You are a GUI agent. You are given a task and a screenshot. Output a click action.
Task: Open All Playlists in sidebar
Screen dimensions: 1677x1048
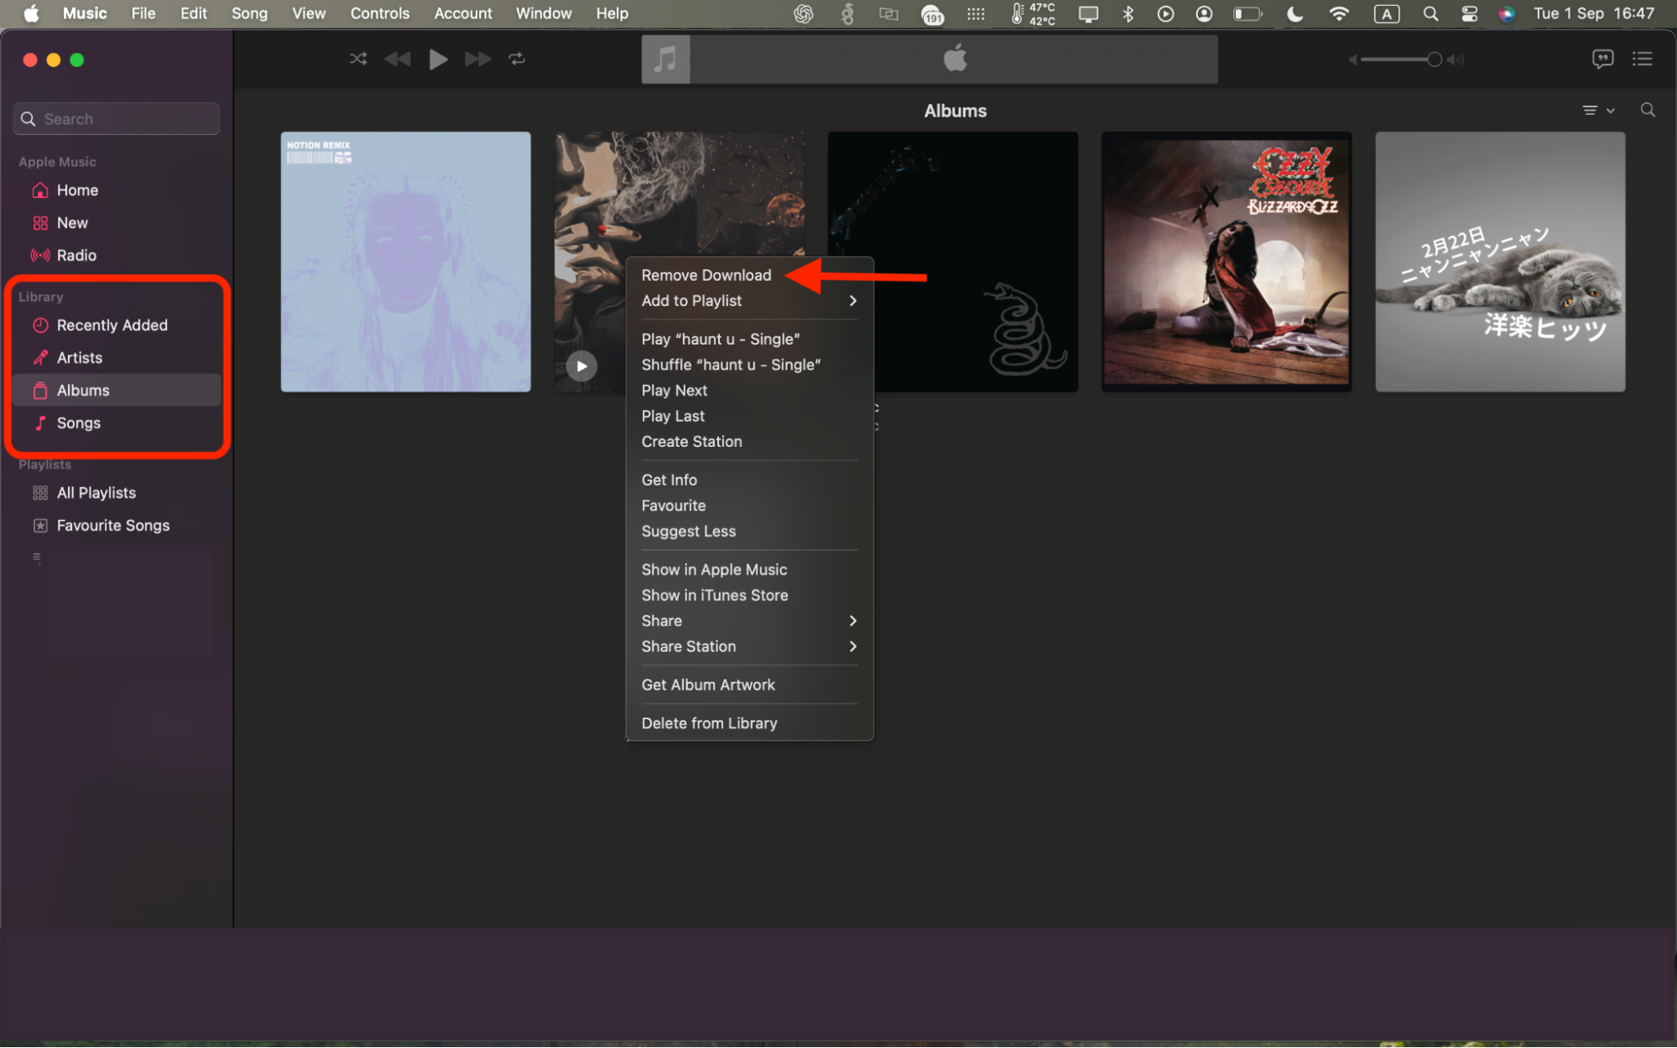[117, 493]
